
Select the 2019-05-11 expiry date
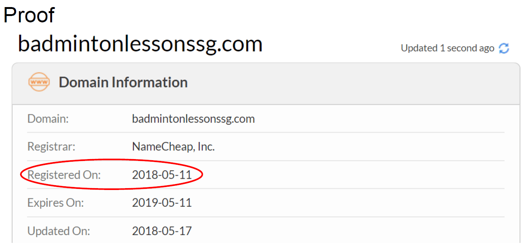(x=162, y=203)
